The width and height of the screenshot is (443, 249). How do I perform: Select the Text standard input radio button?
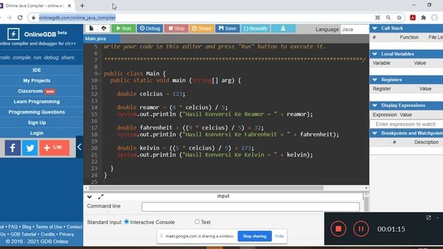click(x=197, y=221)
